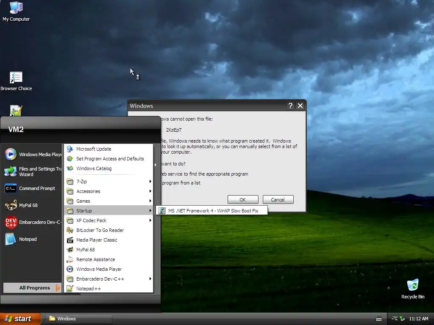The height and width of the screenshot is (325, 434).
Task: Open Embarcadero Dev-C++ pinned icon
Action: click(11, 222)
